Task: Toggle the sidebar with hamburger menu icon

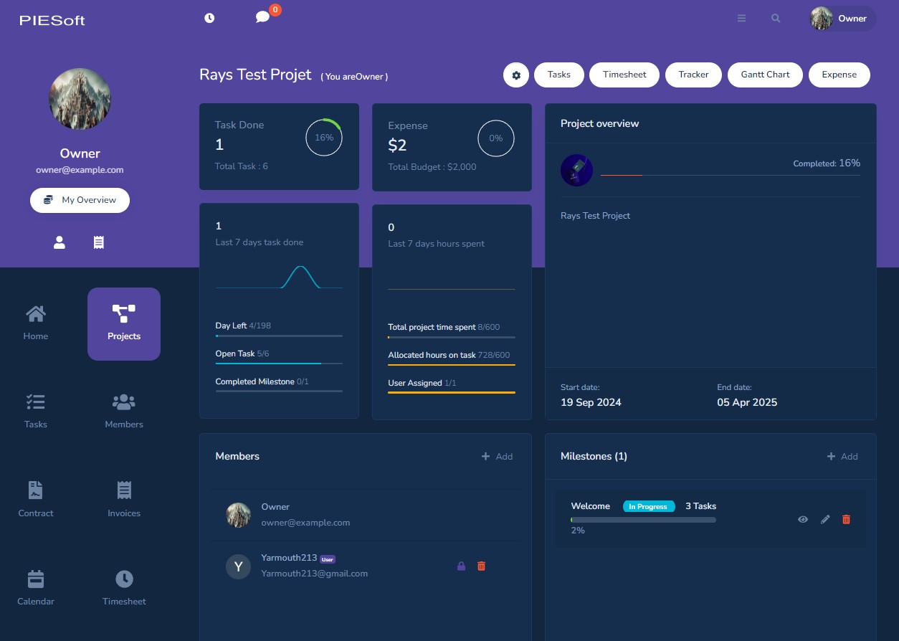Action: click(x=741, y=19)
